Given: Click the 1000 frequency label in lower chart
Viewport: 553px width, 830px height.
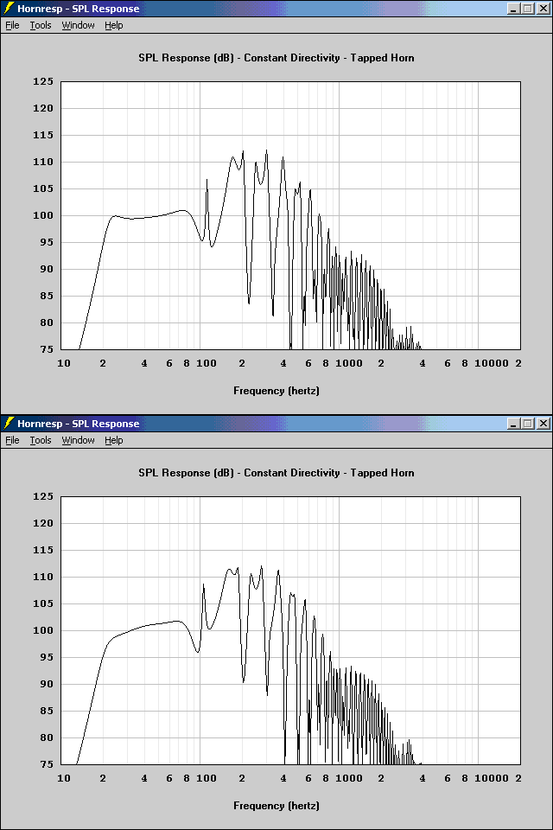Looking at the screenshot, I should 349,779.
